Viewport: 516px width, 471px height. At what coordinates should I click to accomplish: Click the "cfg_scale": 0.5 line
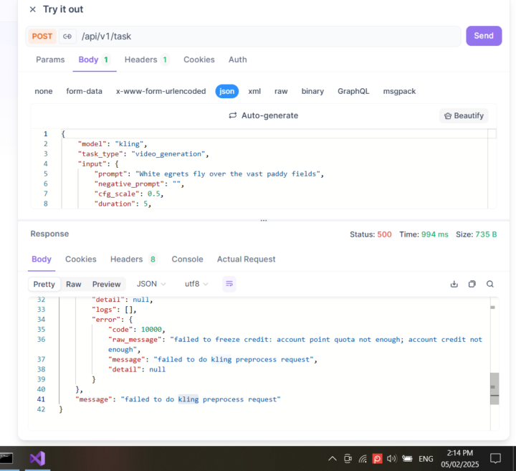tap(129, 194)
